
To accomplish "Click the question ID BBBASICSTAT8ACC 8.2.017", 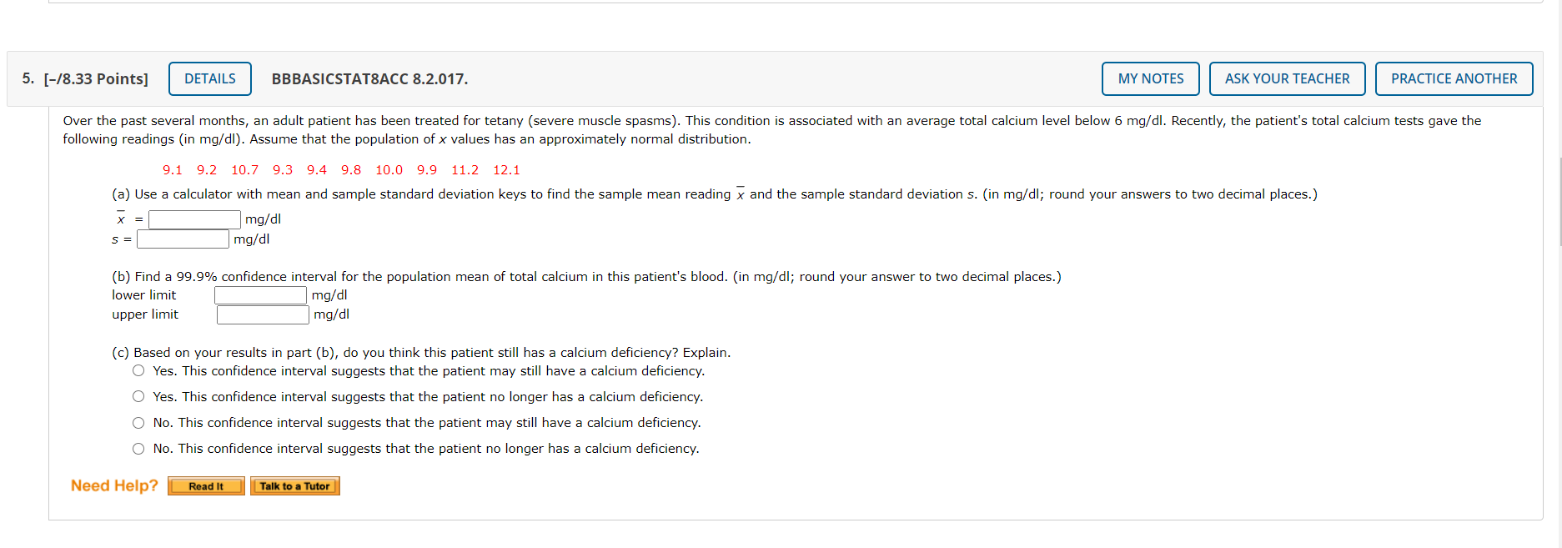I will click(x=369, y=79).
